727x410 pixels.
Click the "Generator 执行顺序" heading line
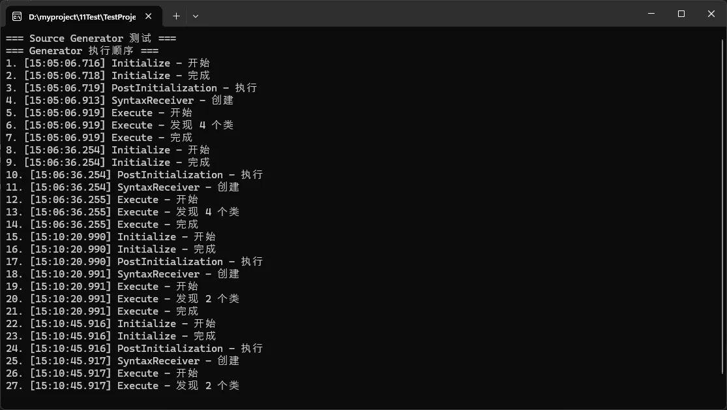tap(82, 51)
